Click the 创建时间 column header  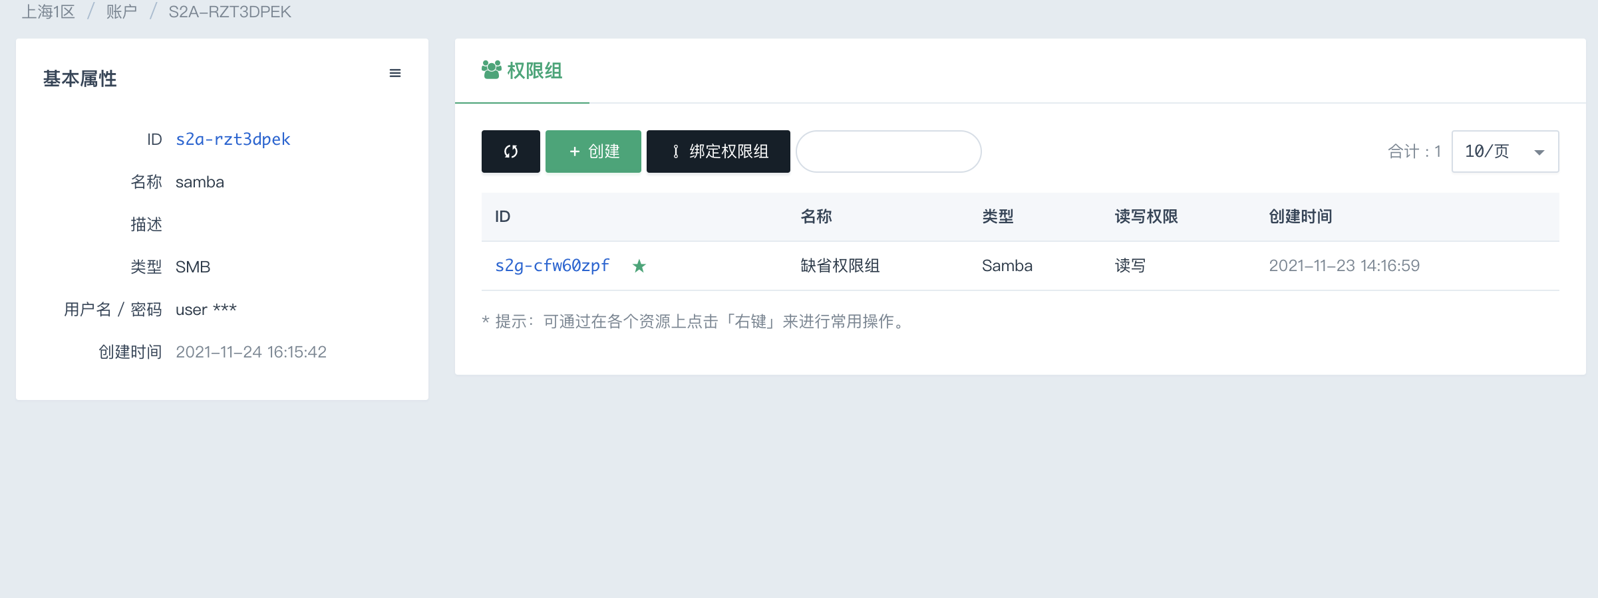1300,217
